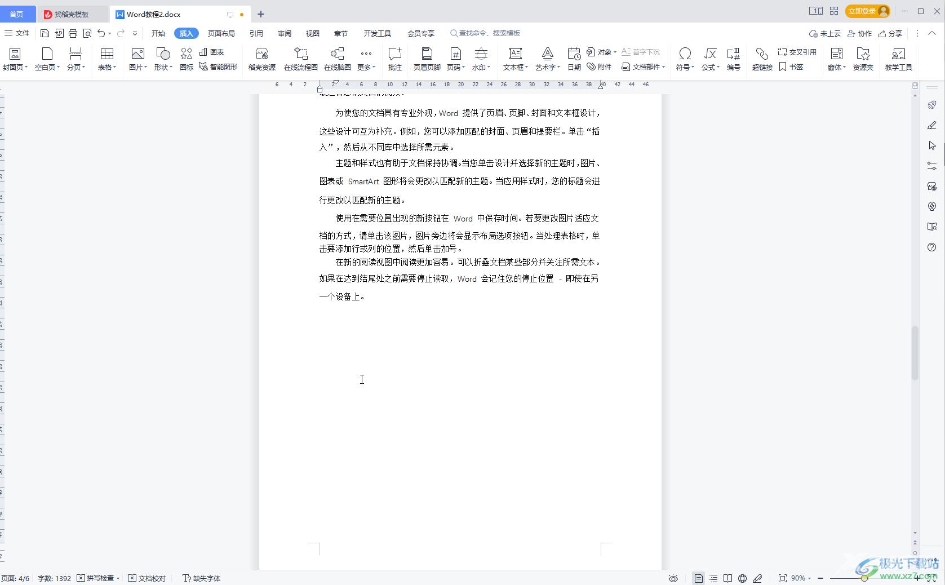Viewport: 945px width, 585px height.
Task: Add a 书签 bookmark
Action: [791, 67]
